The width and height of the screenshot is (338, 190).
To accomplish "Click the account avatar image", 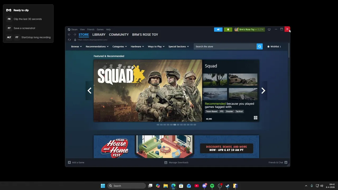I will (x=236, y=30).
